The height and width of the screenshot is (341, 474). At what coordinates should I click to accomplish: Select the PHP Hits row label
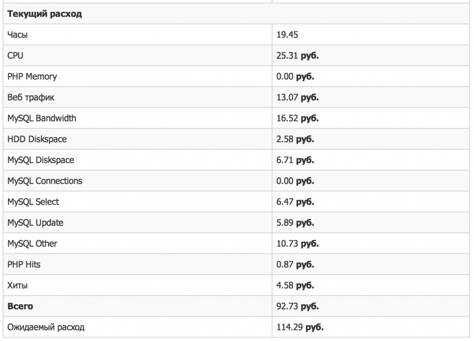[24, 264]
